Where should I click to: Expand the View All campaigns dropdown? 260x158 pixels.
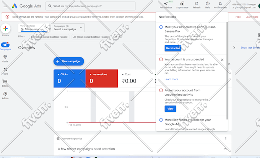click(x=34, y=28)
